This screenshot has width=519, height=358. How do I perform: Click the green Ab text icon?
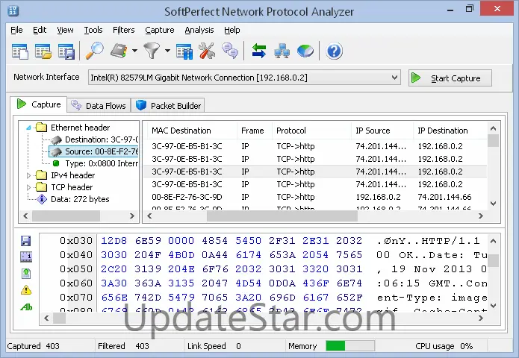click(x=26, y=307)
